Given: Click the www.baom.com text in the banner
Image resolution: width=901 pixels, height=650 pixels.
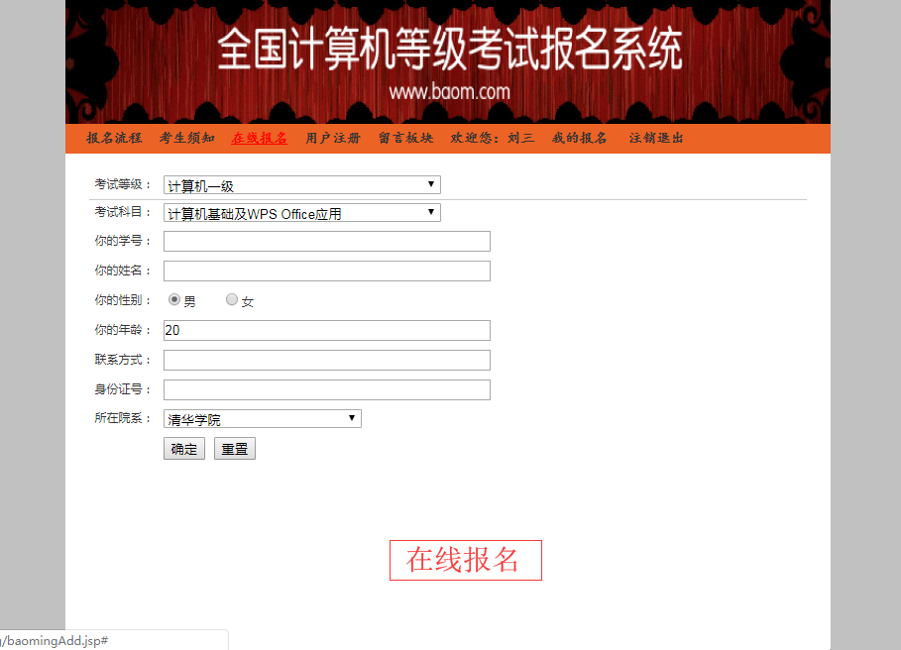Looking at the screenshot, I should click(450, 92).
